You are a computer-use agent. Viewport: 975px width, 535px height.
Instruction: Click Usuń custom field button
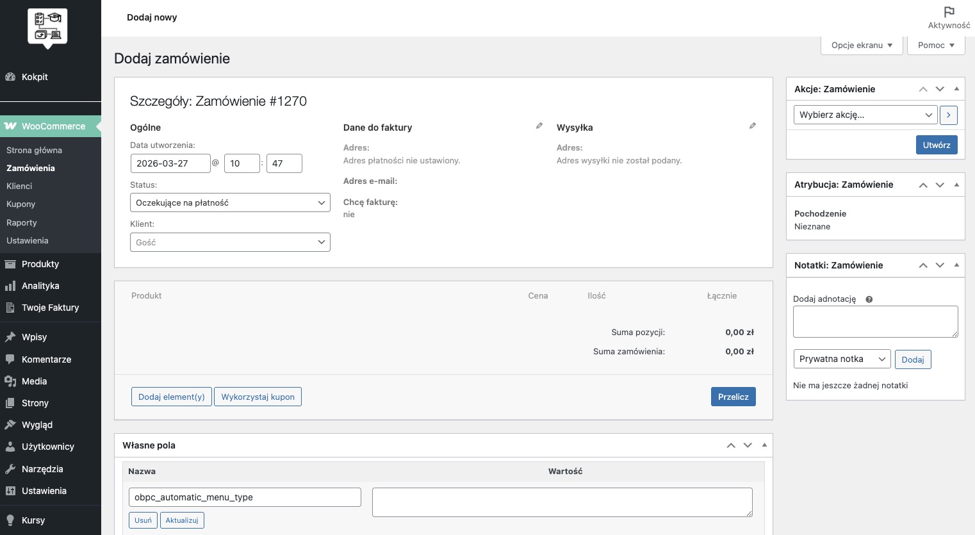tap(143, 520)
